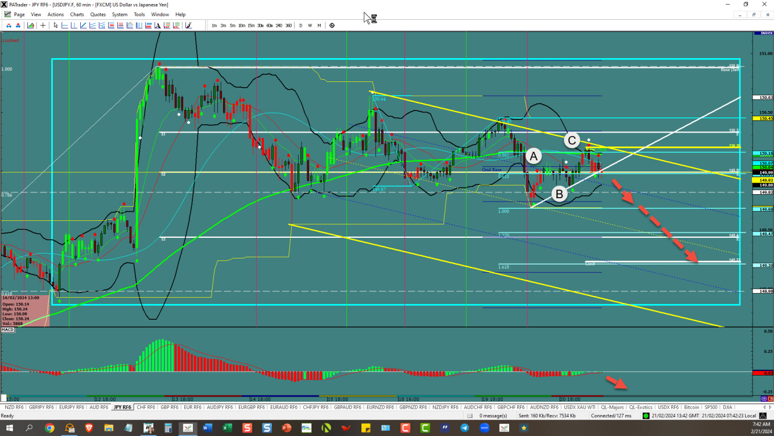Viewport: 774px width, 436px height.
Task: Select the horizontal line drawing tool
Action: 64,25
